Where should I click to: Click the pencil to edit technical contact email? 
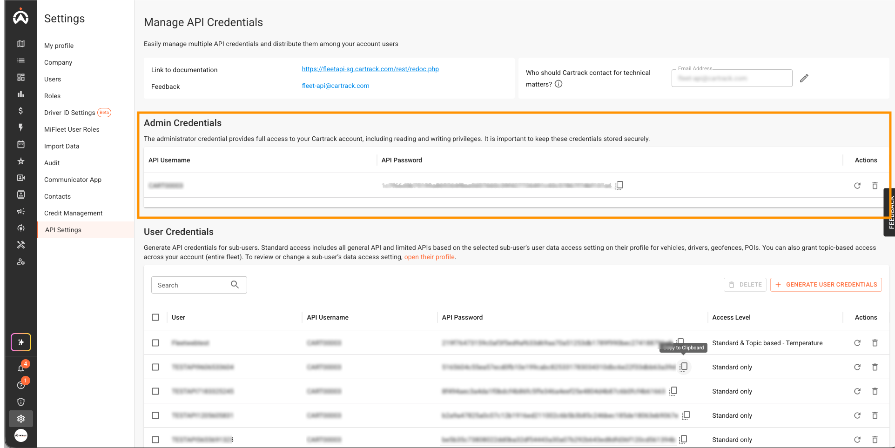tap(804, 78)
